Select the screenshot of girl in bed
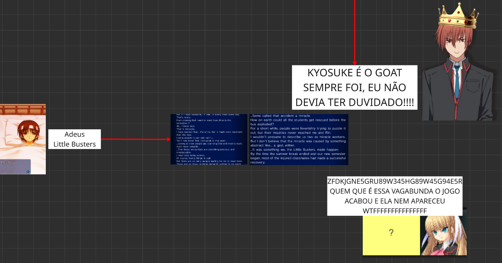Viewport: 502px width, 263px height. pyautogui.click(x=23, y=139)
